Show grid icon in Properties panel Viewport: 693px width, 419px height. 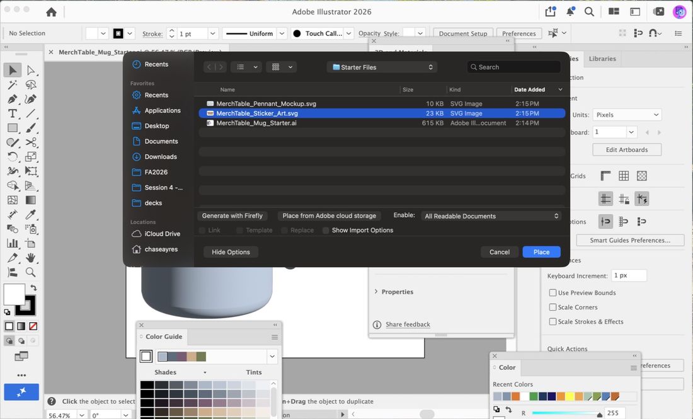624,176
